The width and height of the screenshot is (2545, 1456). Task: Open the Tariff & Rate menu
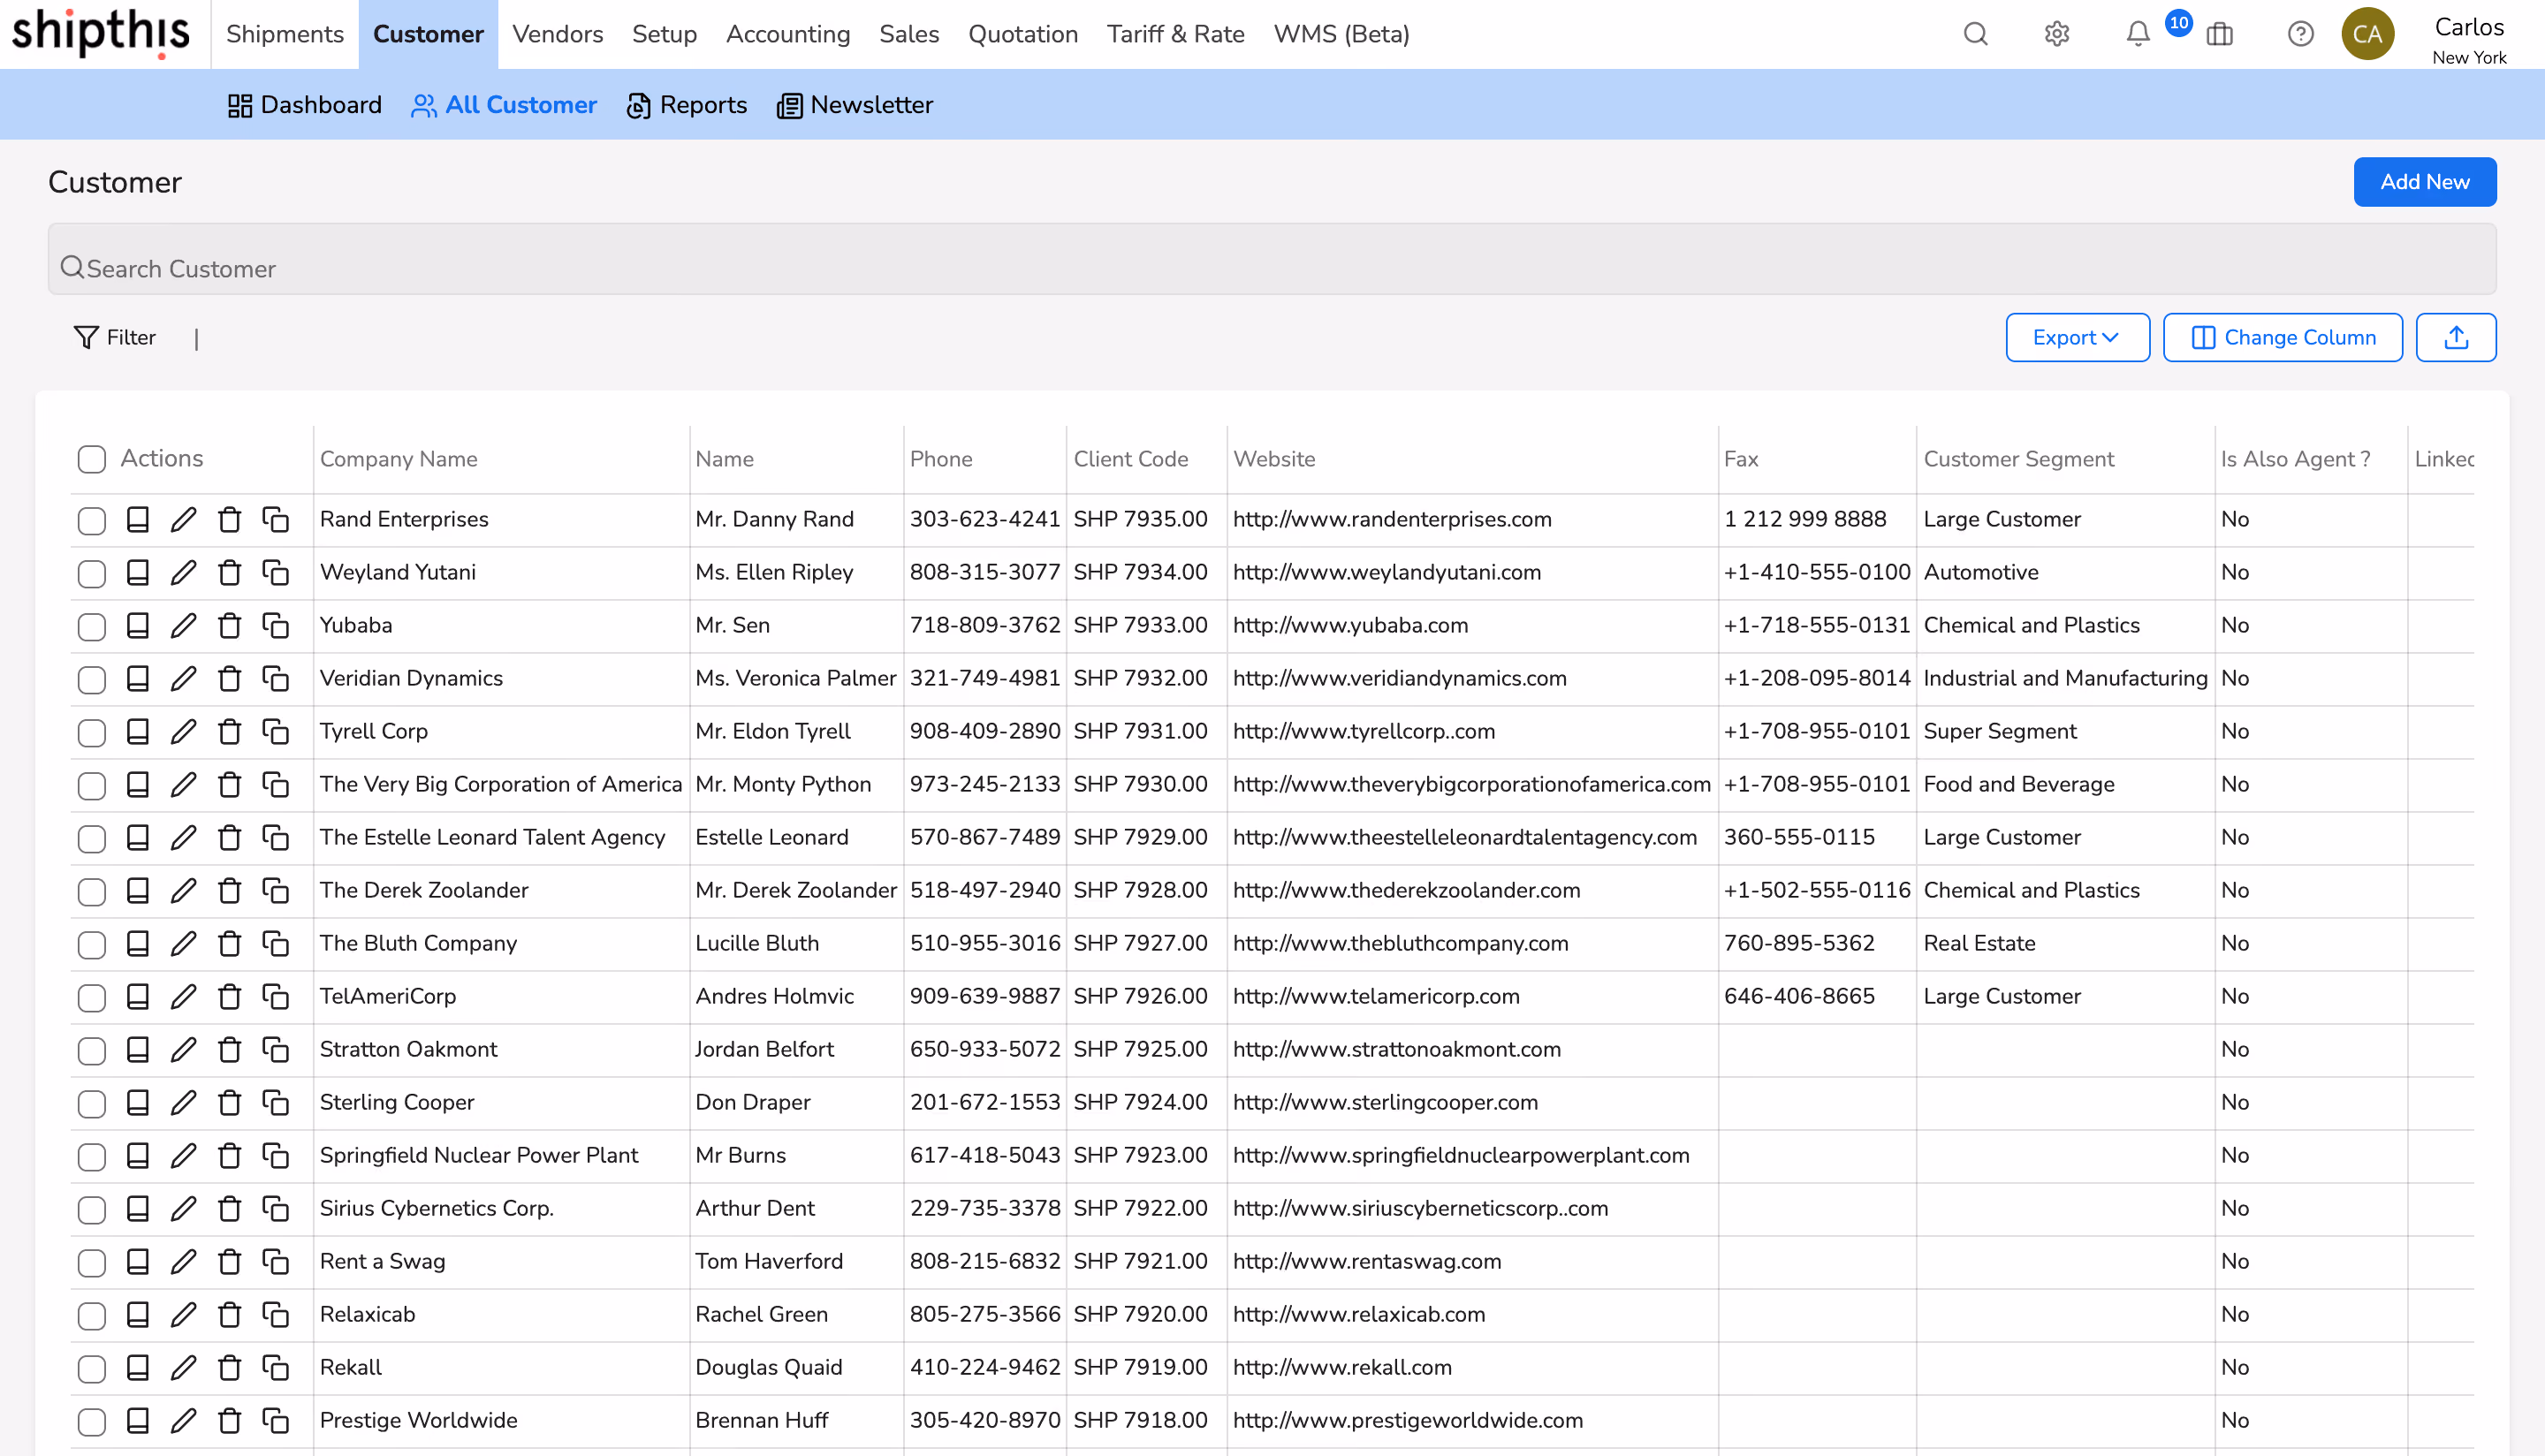click(x=1175, y=34)
